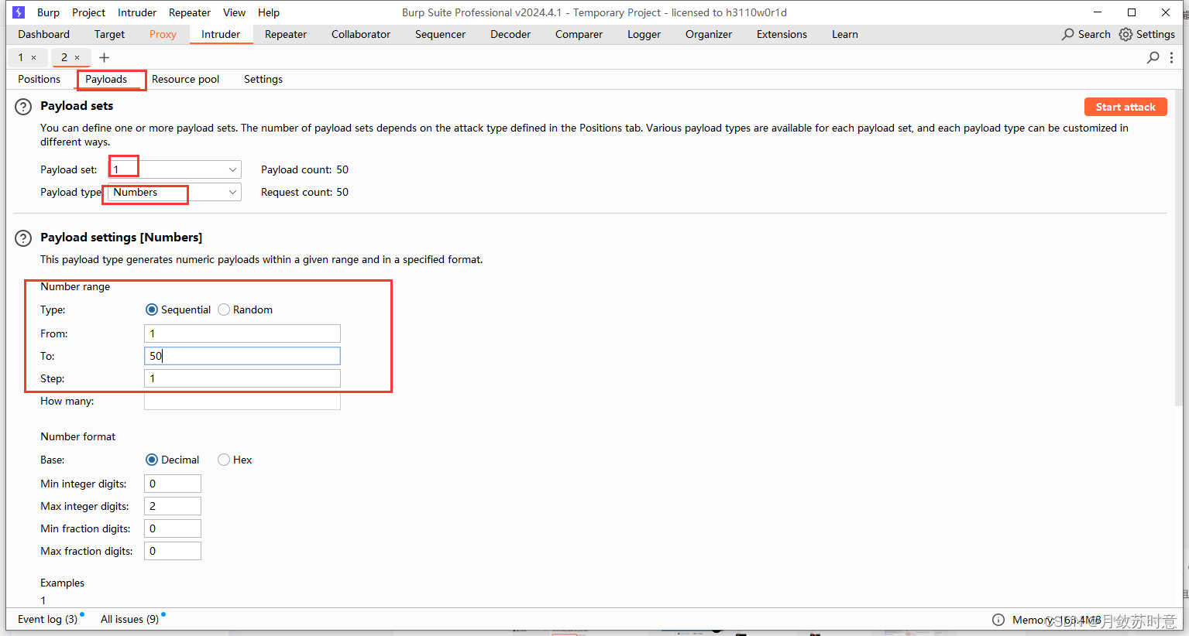Open the Resource pool sub-tab
Screen dimensions: 1189x636
185,79
